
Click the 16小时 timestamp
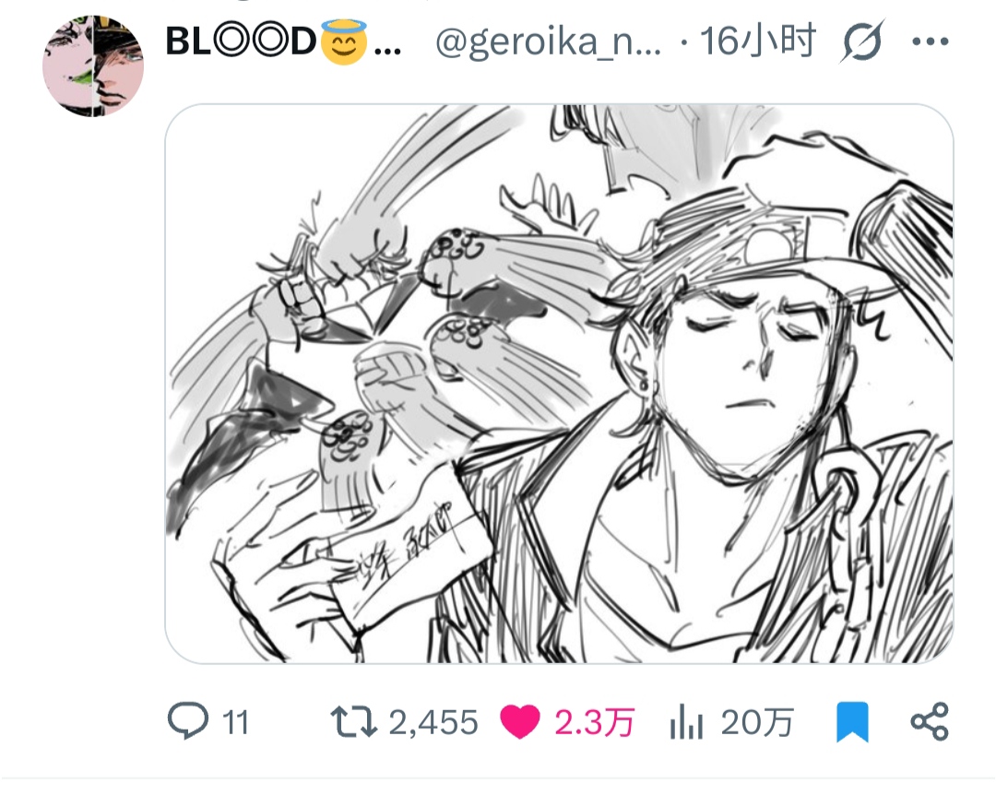[x=758, y=42]
